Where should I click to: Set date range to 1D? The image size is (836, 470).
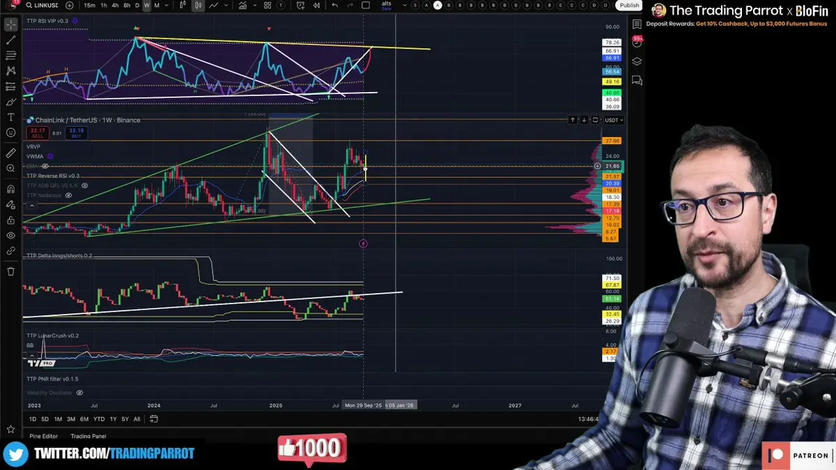click(x=33, y=418)
